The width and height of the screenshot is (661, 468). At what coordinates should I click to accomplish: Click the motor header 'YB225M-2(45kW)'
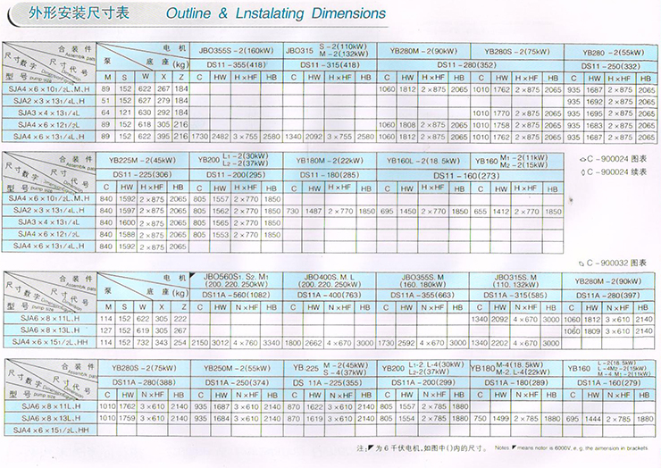tap(142, 160)
